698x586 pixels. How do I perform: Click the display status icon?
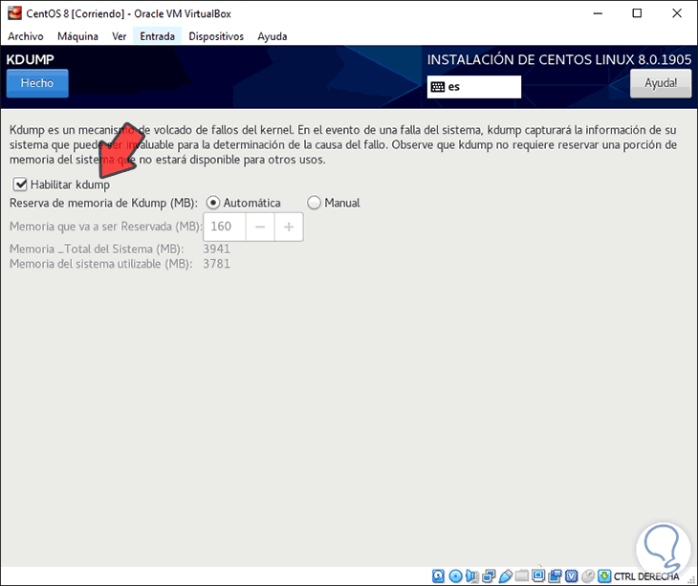click(538, 575)
